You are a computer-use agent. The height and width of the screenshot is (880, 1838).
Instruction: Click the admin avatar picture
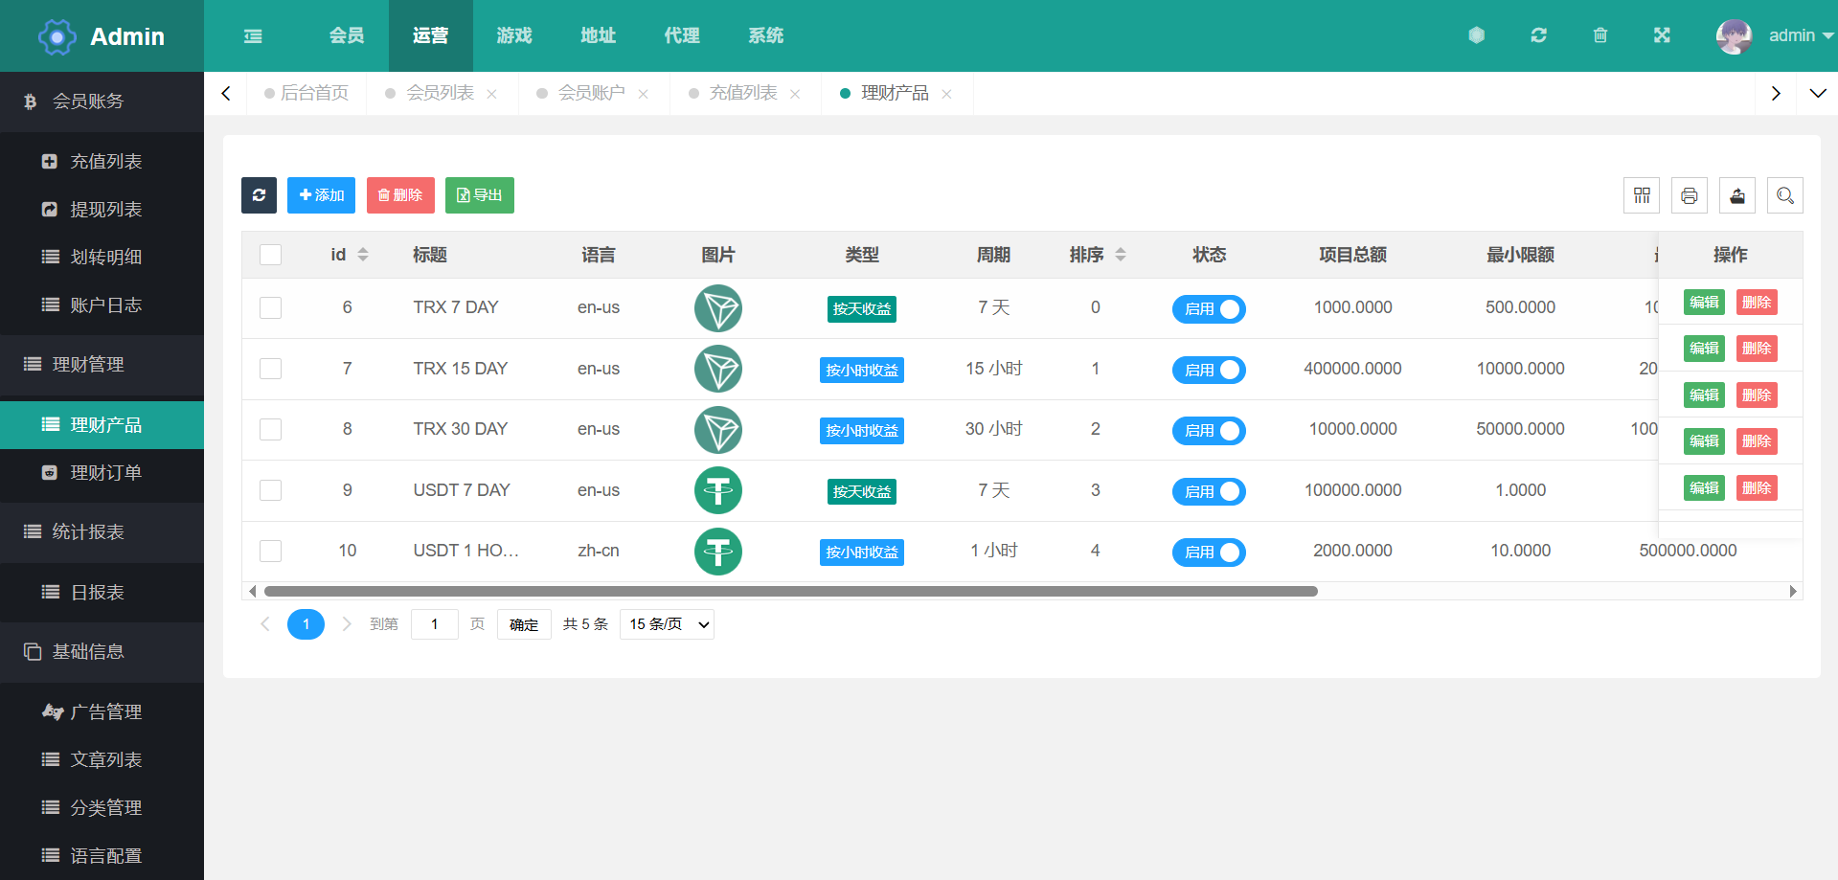[1734, 36]
